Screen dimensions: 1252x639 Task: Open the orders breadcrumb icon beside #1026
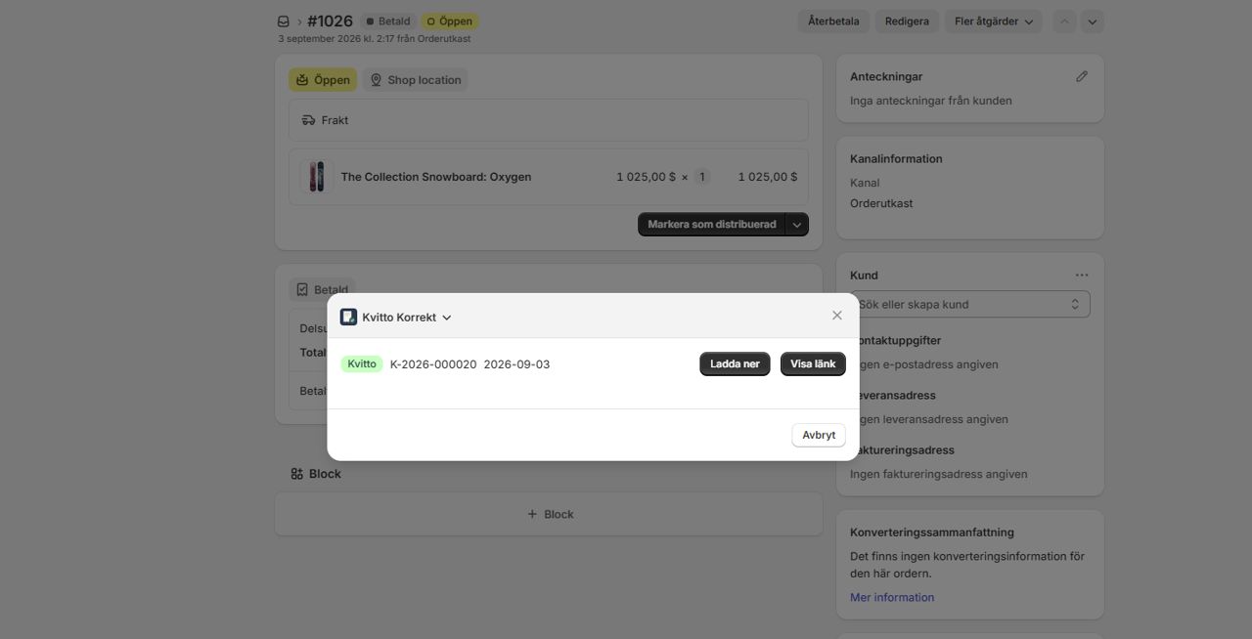[x=284, y=21]
